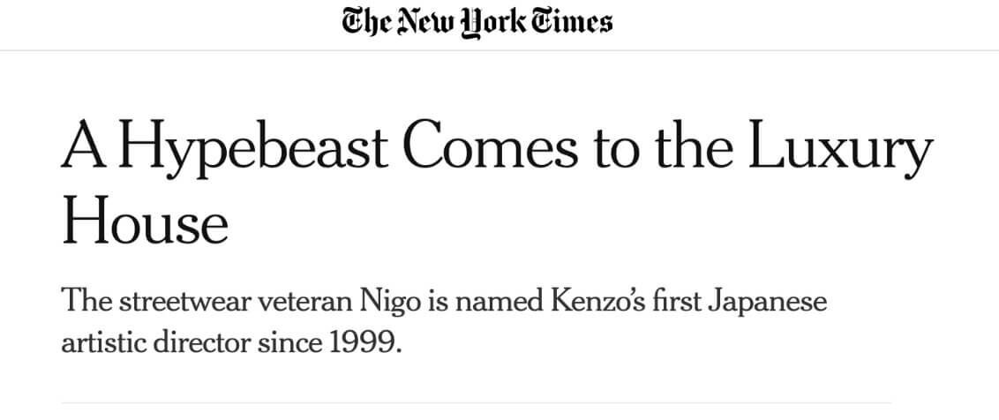
Task: Click the word "since" in the summary
Action: 289,343
